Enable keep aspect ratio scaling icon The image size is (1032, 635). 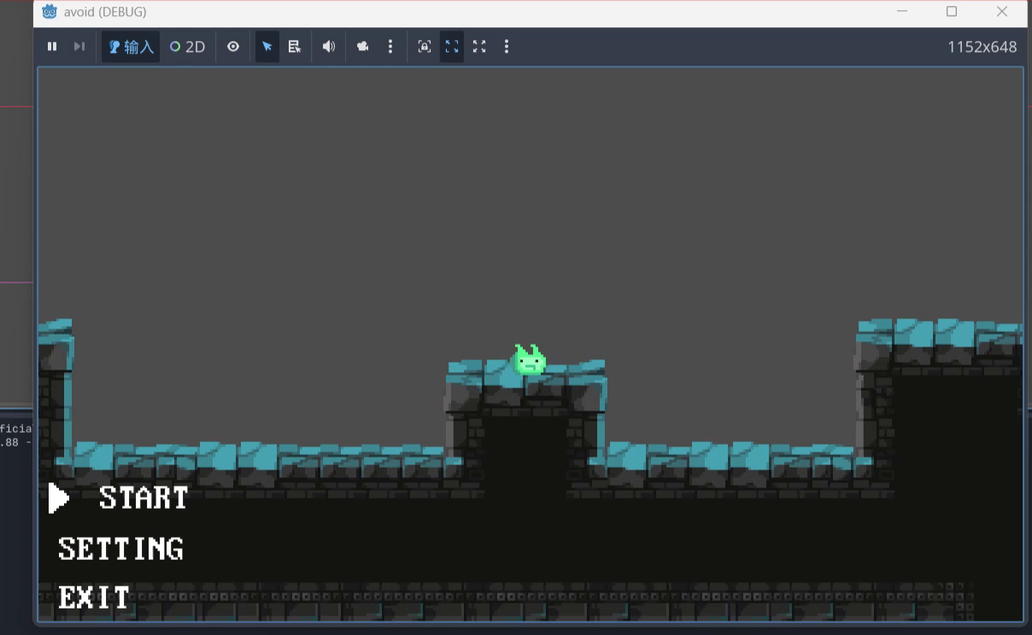coord(452,47)
